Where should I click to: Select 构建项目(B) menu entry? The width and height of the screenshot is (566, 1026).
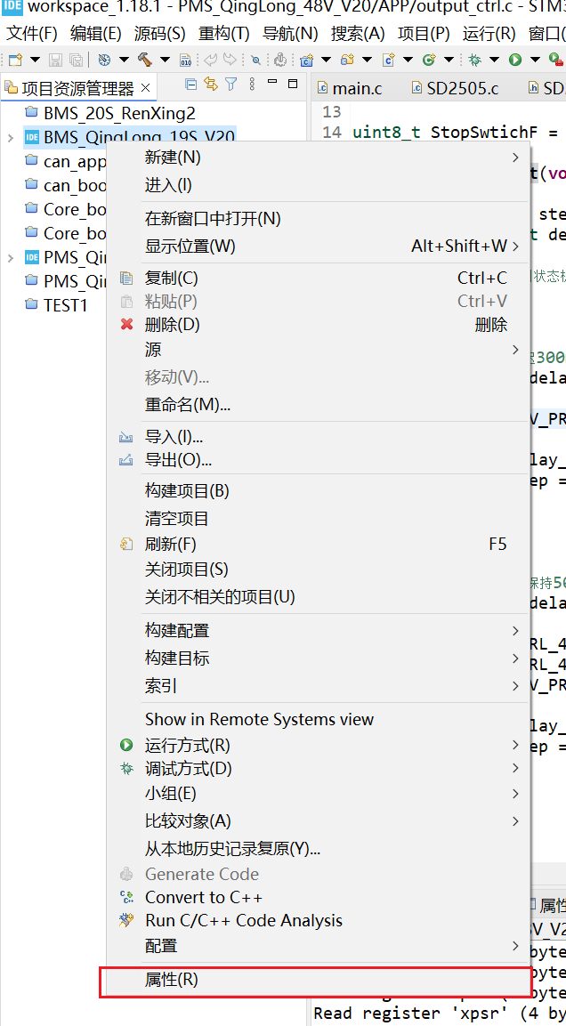pos(318,490)
